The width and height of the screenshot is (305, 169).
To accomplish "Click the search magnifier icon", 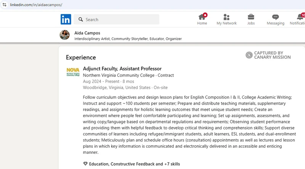I will (x=80, y=19).
